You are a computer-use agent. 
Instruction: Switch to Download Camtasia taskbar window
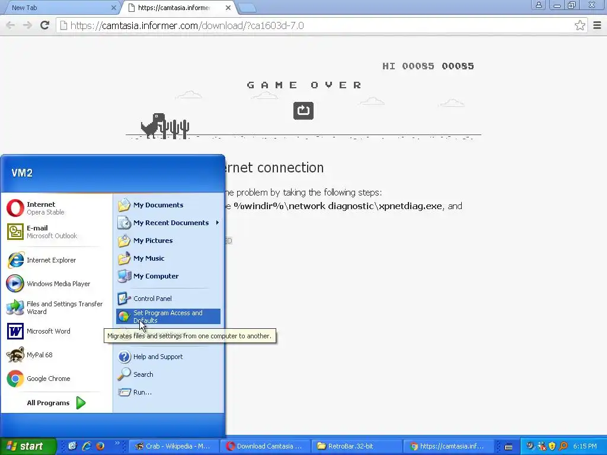pos(265,446)
